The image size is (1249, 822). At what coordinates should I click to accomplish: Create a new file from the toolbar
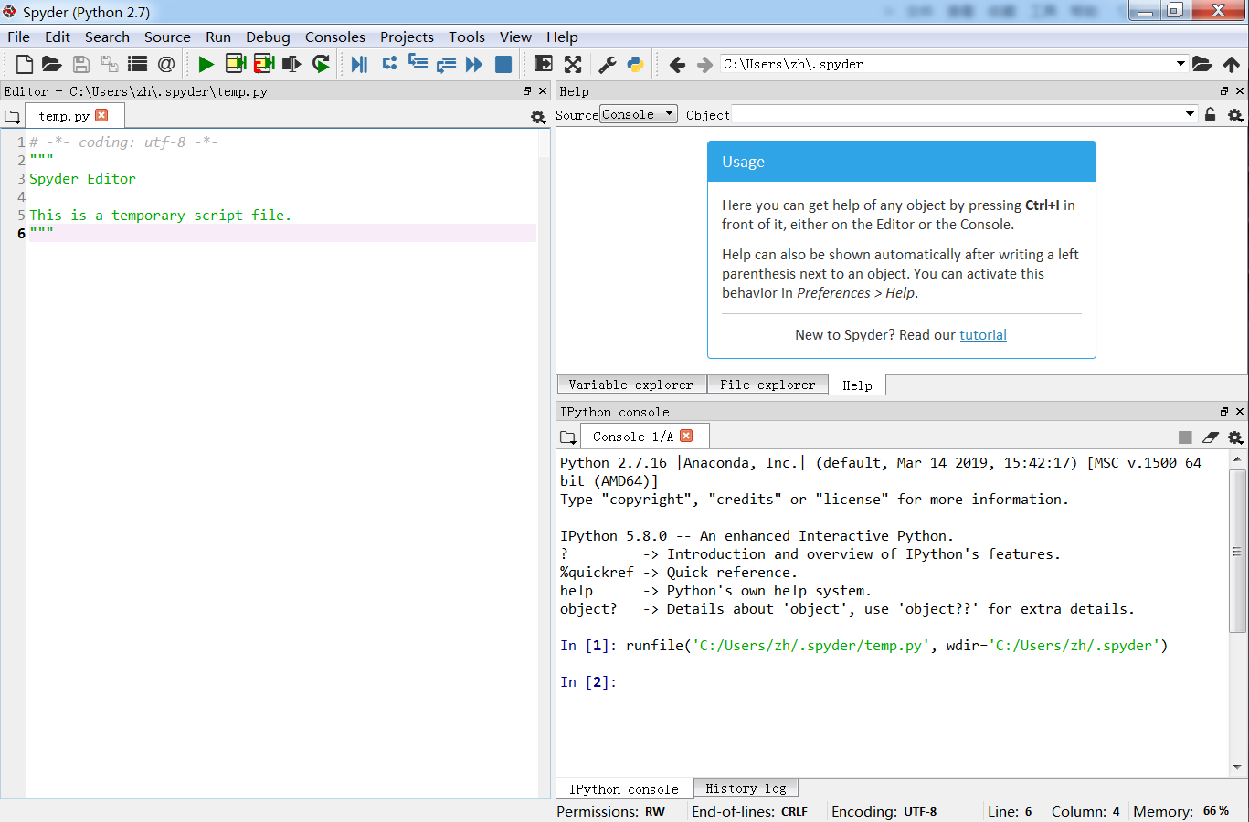[25, 64]
